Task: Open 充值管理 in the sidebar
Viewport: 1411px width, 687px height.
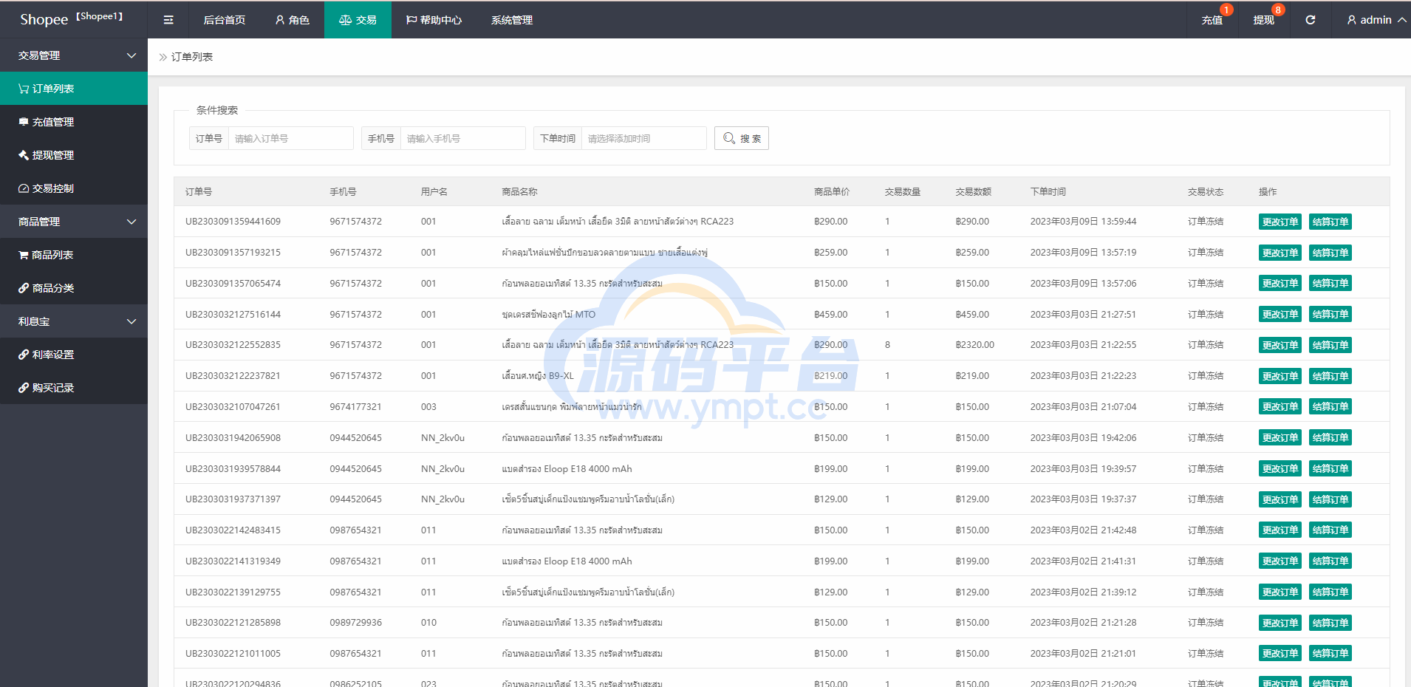Action: (74, 122)
